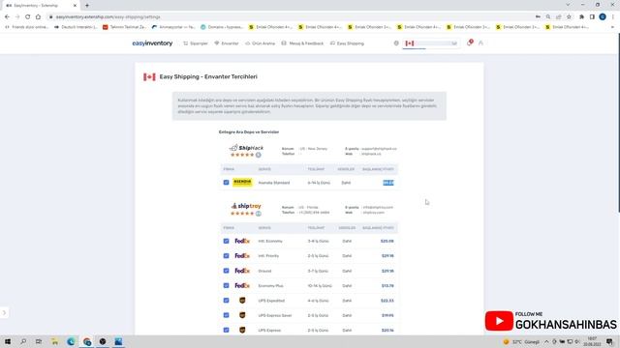Click the ShipHack five-star rating
The height and width of the screenshot is (348, 620).
pyautogui.click(x=242, y=155)
